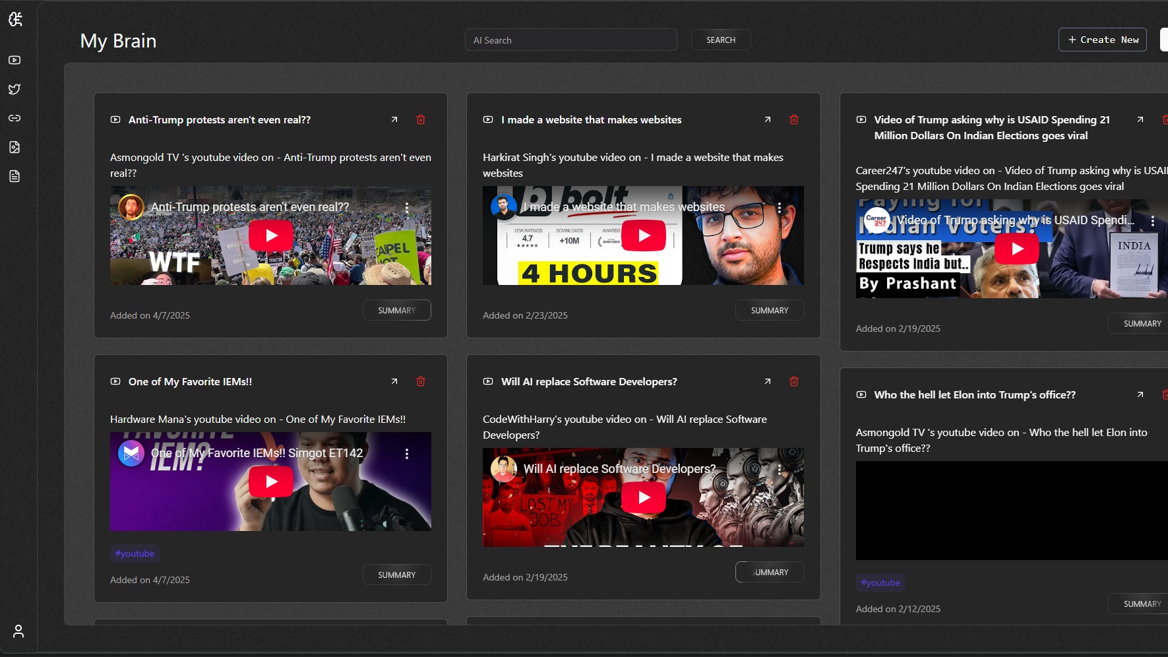Image resolution: width=1168 pixels, height=657 pixels.
Task: Open 'Will AI replace Software Developers' link icon
Action: 768,381
